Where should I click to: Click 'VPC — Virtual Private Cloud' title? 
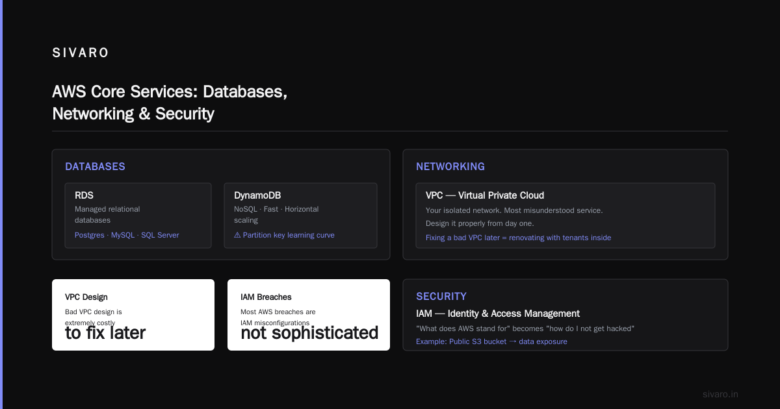pyautogui.click(x=485, y=195)
